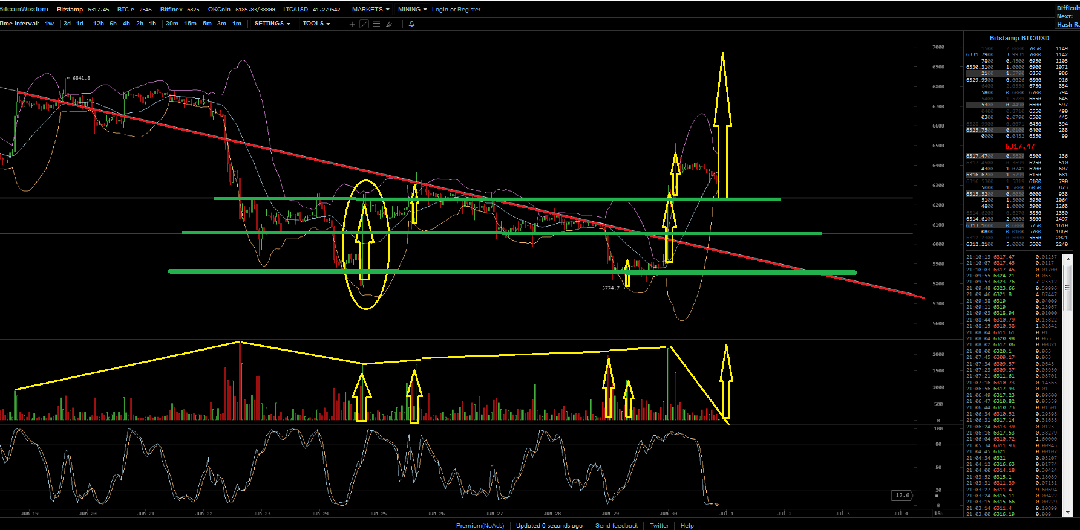Open the price alert bell
The image size is (1080, 530).
pos(411,24)
